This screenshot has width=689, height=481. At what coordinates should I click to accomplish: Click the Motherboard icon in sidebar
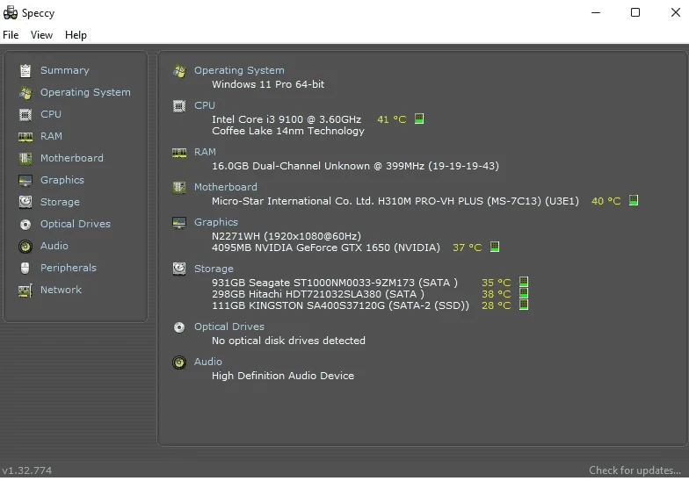(25, 158)
